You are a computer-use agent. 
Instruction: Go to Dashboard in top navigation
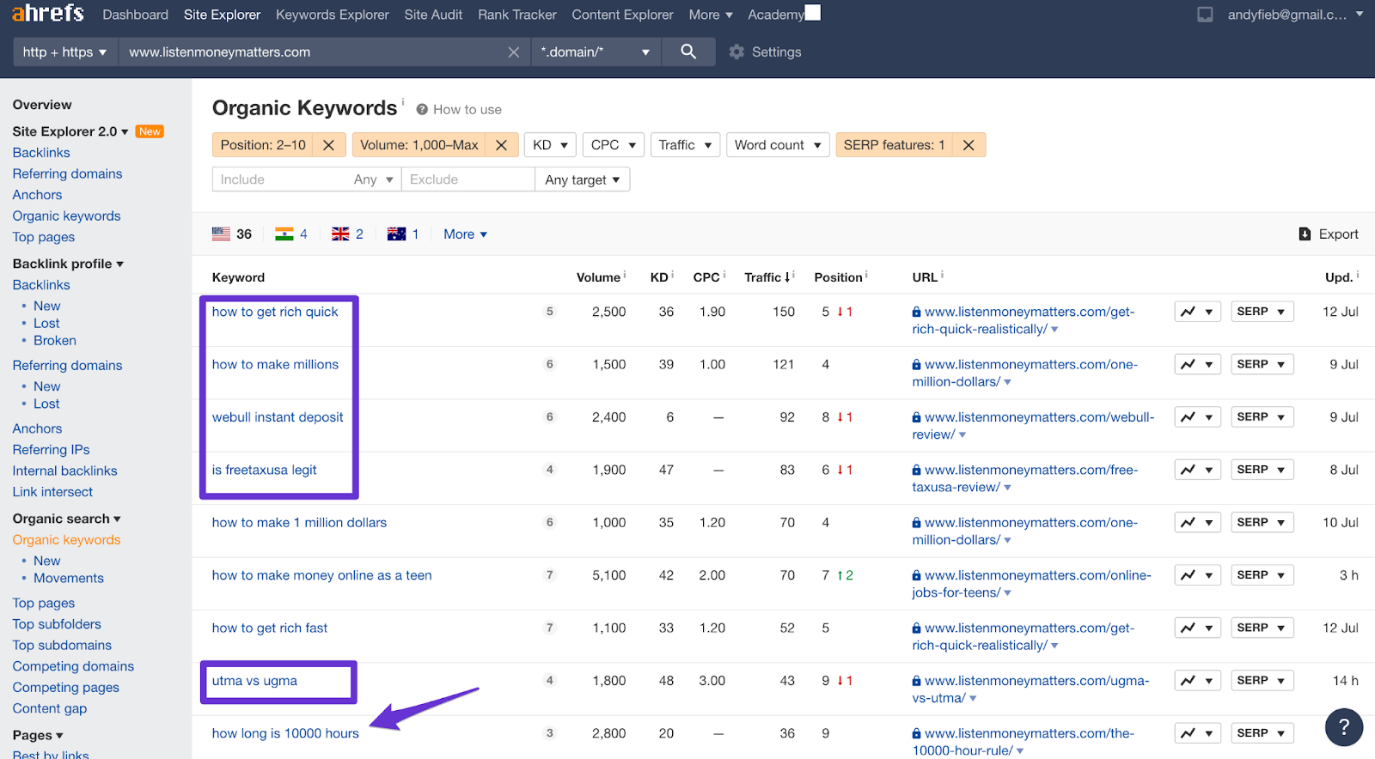(136, 15)
